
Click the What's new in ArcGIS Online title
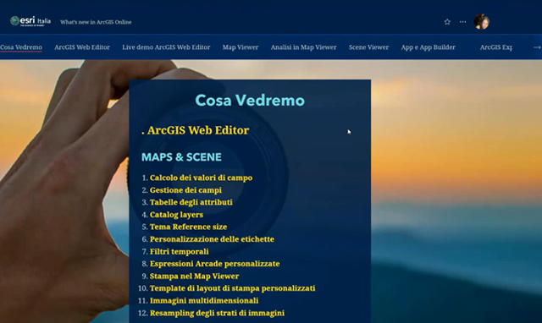[96, 22]
